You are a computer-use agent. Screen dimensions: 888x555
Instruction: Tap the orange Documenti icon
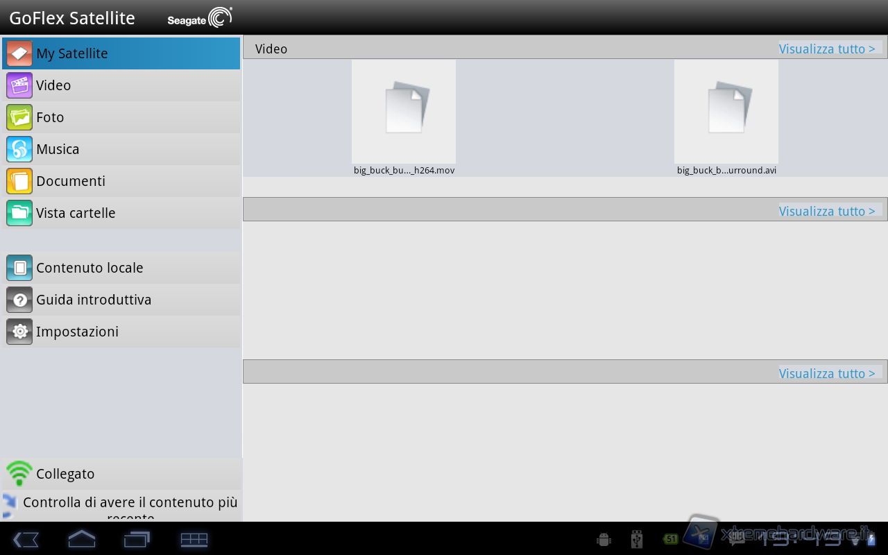click(19, 181)
